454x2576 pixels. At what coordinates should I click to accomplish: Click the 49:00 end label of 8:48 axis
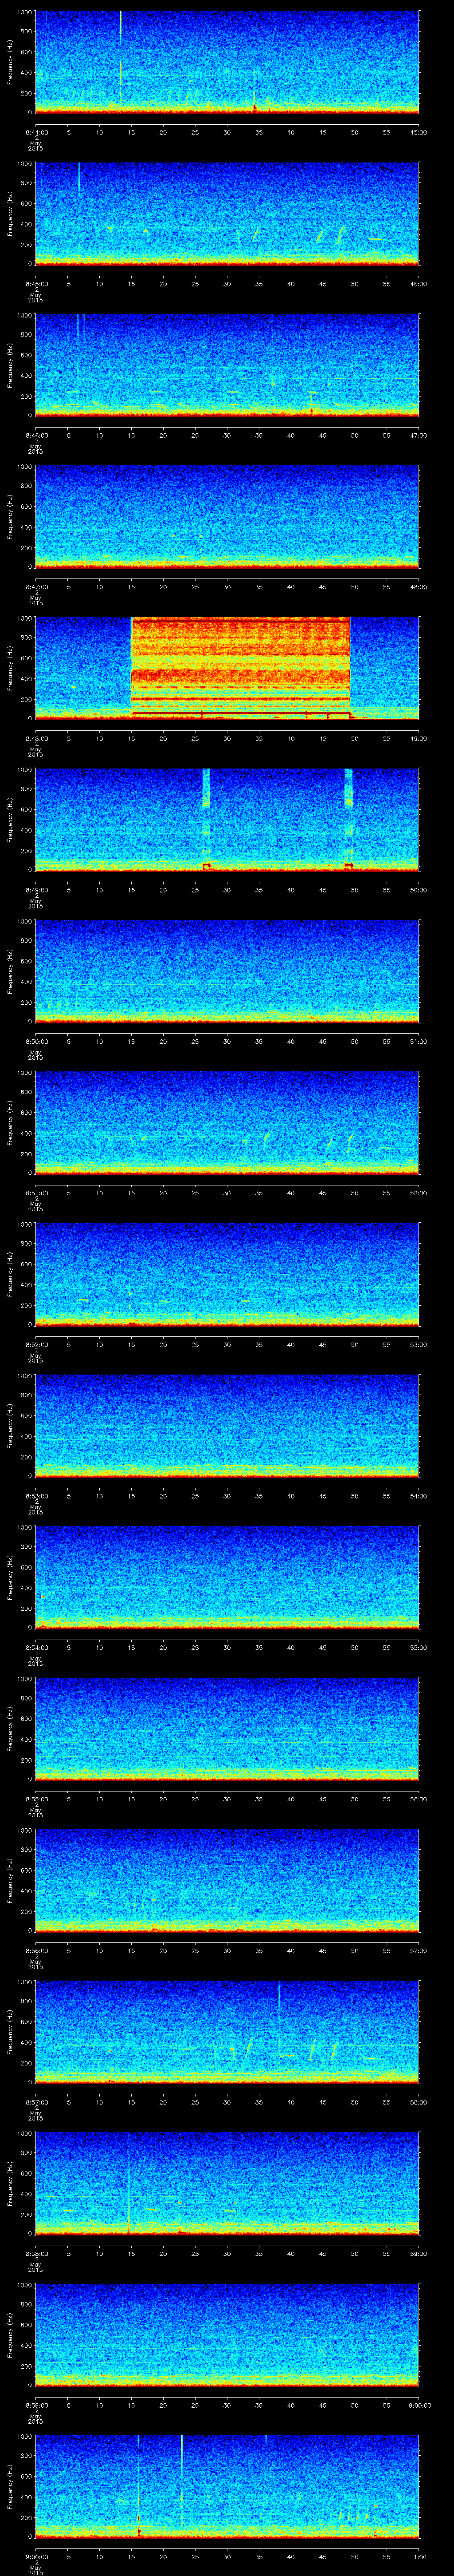point(418,739)
